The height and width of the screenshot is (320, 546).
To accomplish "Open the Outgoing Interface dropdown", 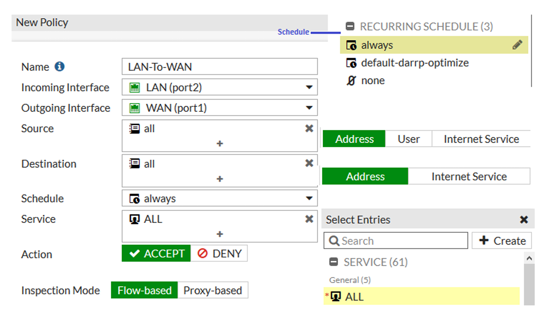I will tap(309, 108).
